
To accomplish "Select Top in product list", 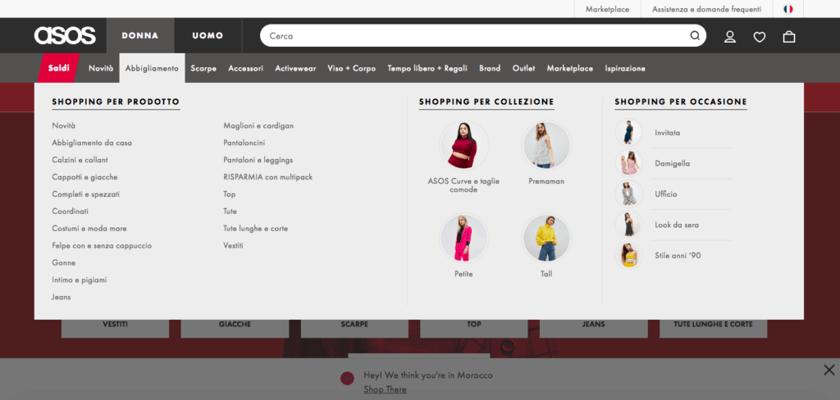I will pos(230,193).
